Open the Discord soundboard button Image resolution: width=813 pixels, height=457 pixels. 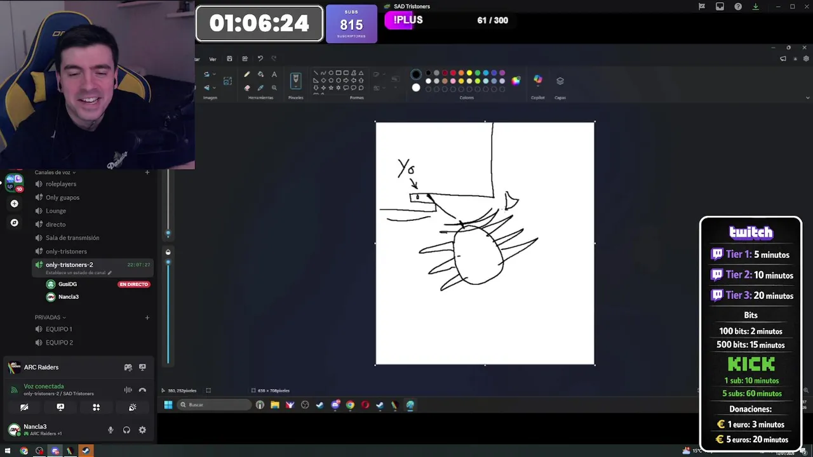coord(132,407)
